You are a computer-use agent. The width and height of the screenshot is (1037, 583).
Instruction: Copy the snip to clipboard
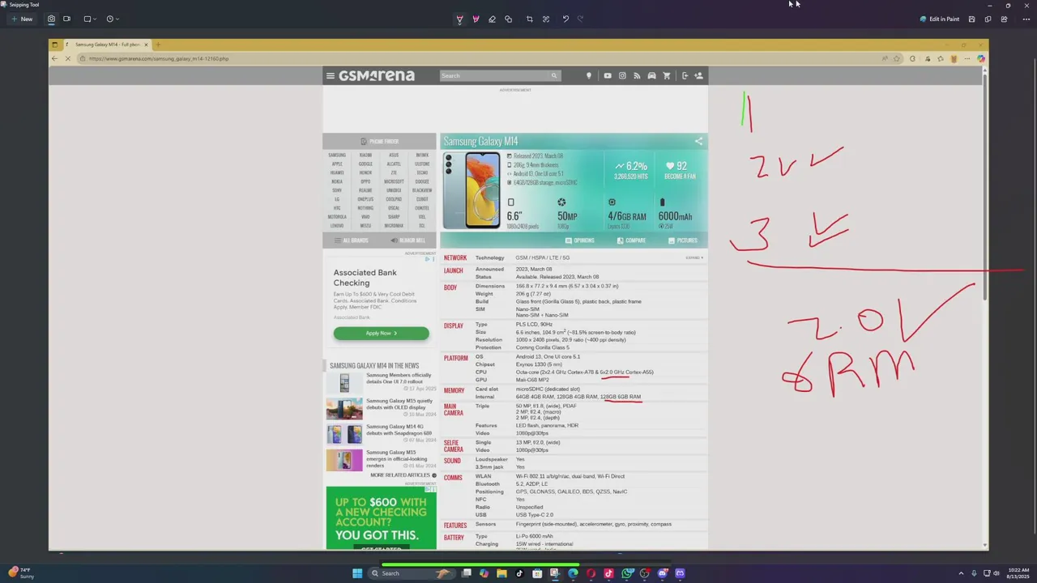[x=988, y=19]
